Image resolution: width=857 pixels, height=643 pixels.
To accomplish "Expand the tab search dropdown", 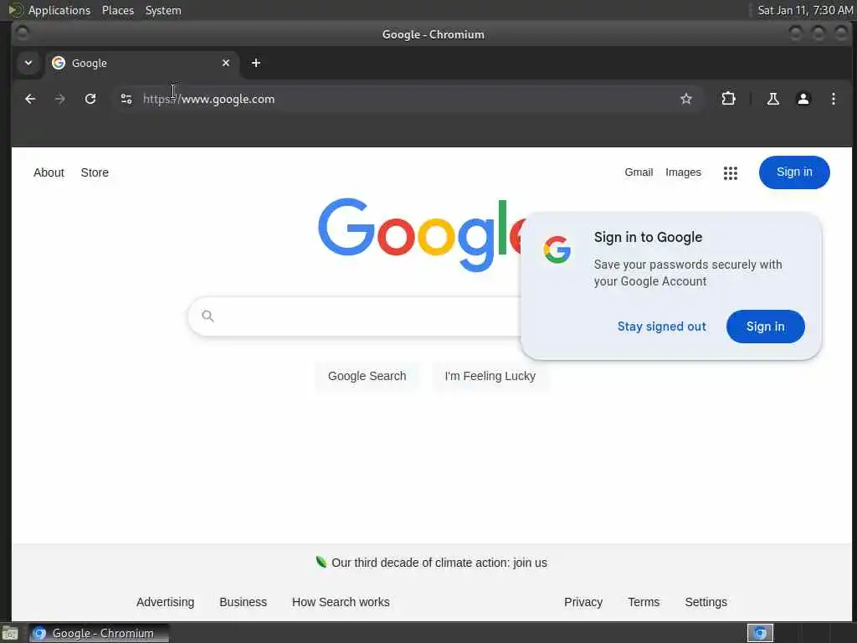I will (28, 63).
